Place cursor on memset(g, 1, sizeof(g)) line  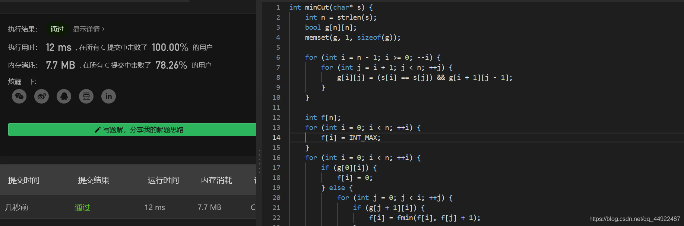pos(353,37)
